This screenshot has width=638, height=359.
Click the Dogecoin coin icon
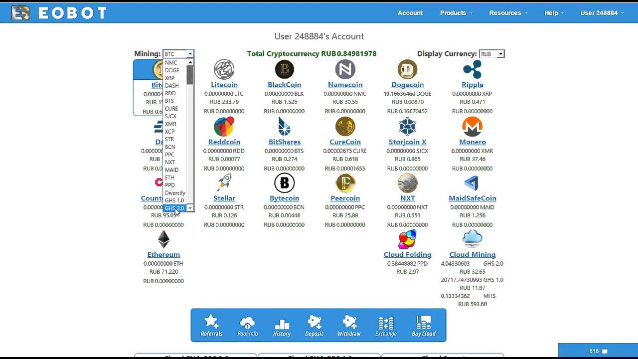tap(407, 70)
